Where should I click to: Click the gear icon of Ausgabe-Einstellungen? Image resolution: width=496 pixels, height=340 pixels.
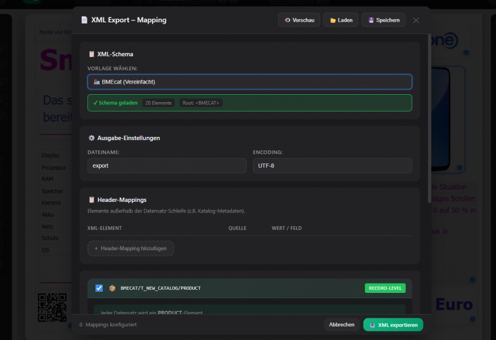pyautogui.click(x=92, y=137)
